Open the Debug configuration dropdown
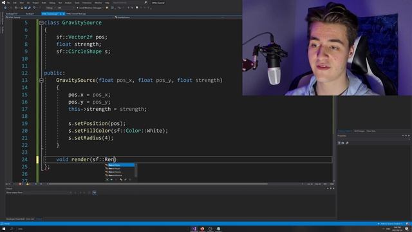Screen dimensions: 412x232 click(51, 8)
